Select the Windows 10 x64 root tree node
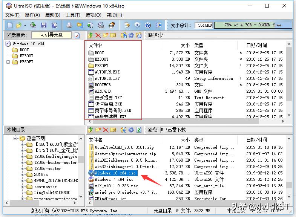Image resolution: width=296 pixels, height=217 pixels. pos(28,44)
